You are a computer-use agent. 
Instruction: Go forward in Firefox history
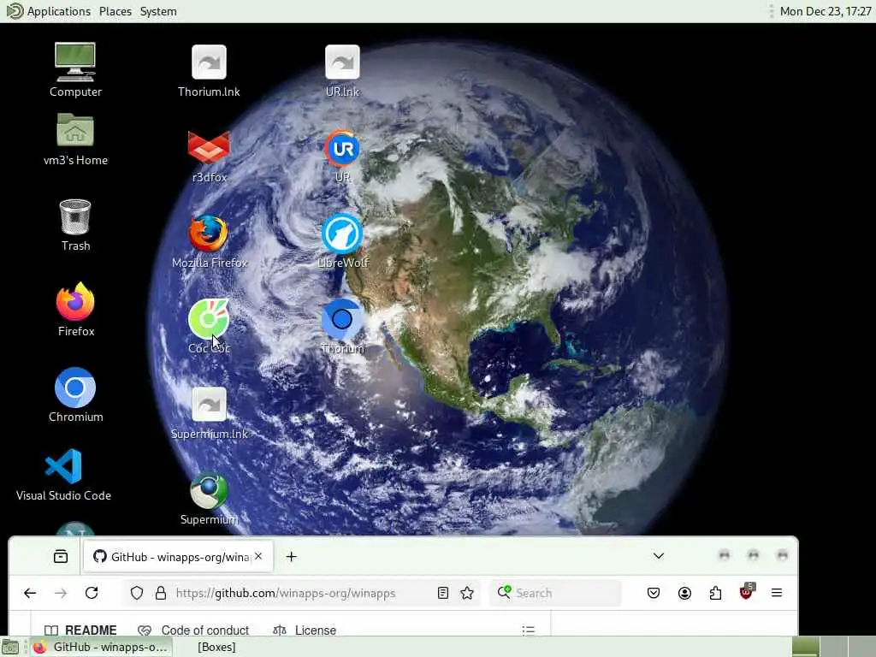pyautogui.click(x=61, y=594)
